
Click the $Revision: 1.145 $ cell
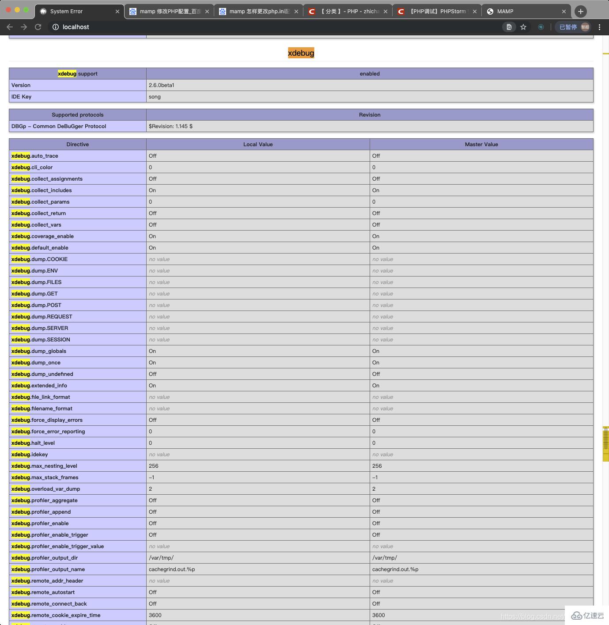click(x=370, y=126)
